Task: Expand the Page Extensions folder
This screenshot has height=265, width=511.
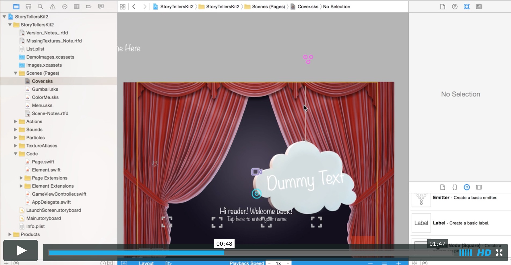Action: point(21,178)
